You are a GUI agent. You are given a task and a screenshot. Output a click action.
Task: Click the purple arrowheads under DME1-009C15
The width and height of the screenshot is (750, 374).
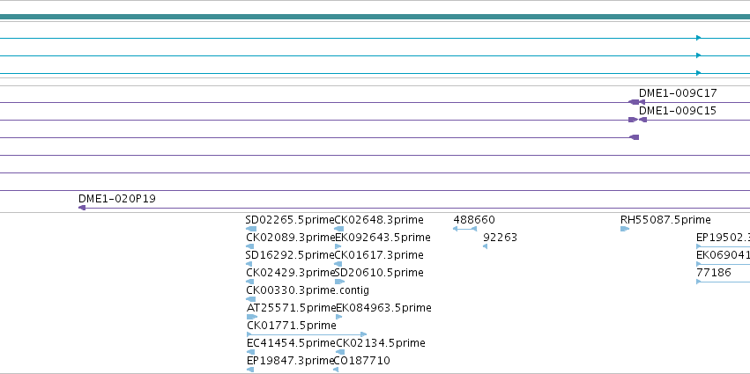click(x=637, y=120)
